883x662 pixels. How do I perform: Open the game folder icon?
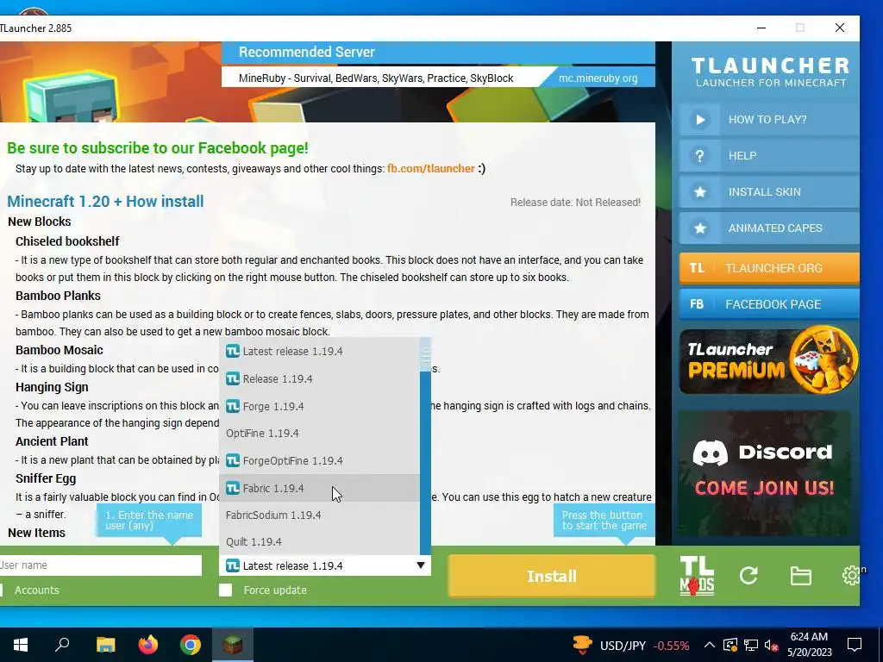[x=800, y=575]
